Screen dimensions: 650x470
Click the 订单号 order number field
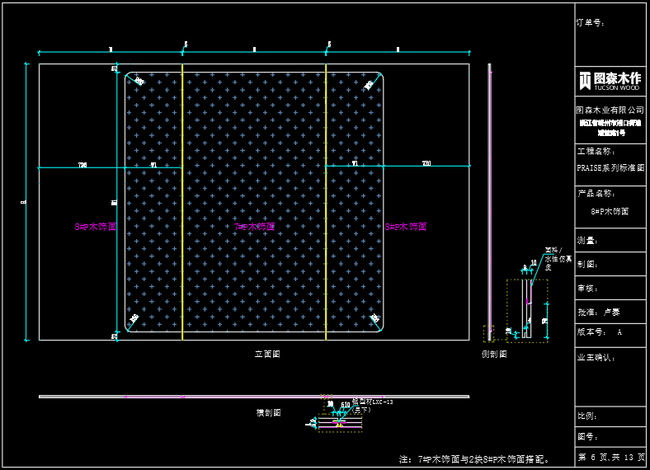tap(591, 22)
